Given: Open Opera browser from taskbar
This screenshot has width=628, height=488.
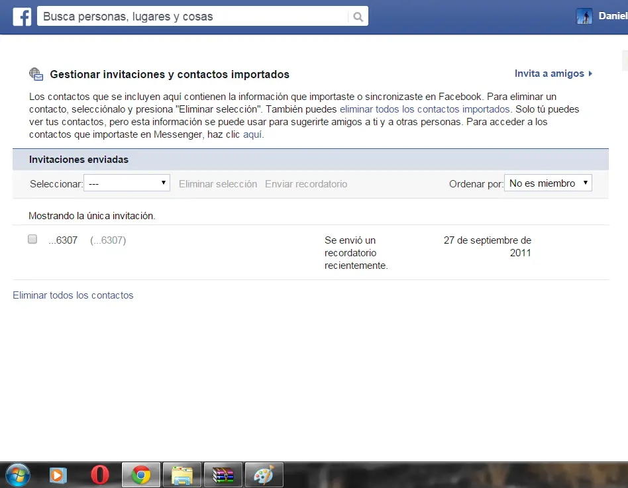Looking at the screenshot, I should 100,475.
